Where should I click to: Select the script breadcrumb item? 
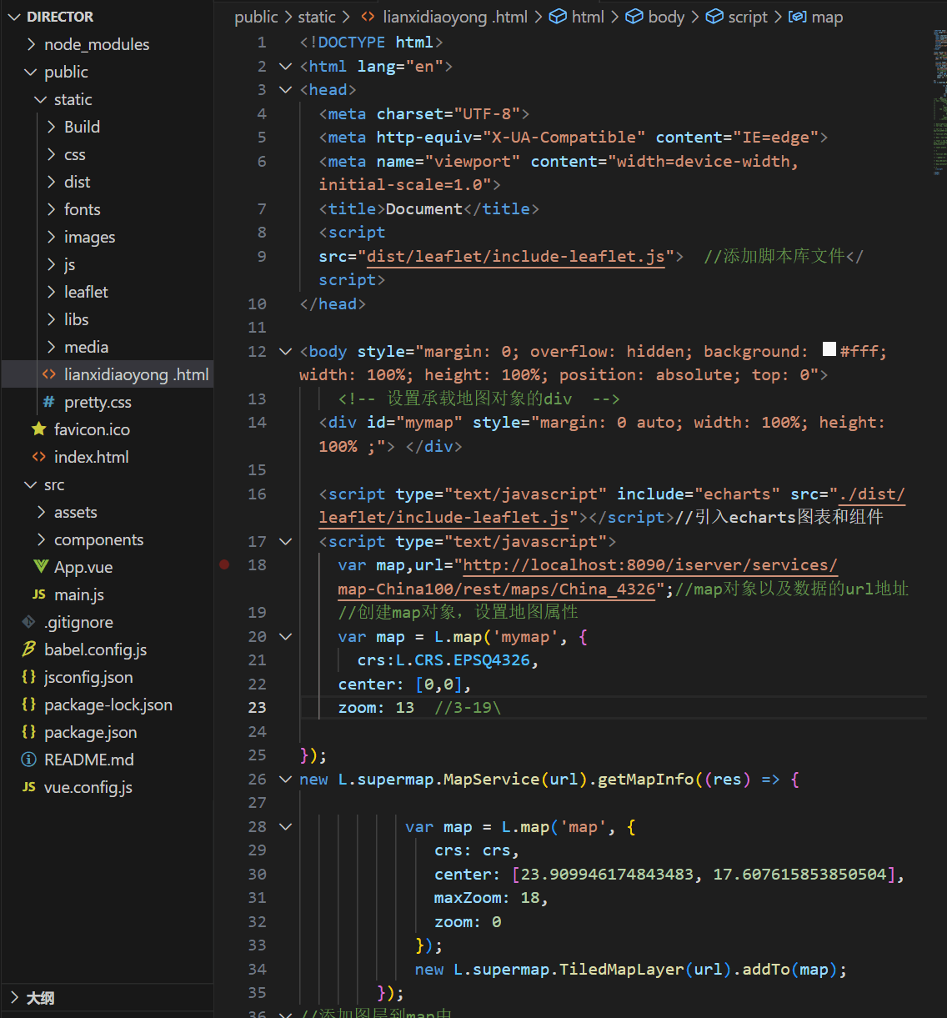tap(747, 17)
